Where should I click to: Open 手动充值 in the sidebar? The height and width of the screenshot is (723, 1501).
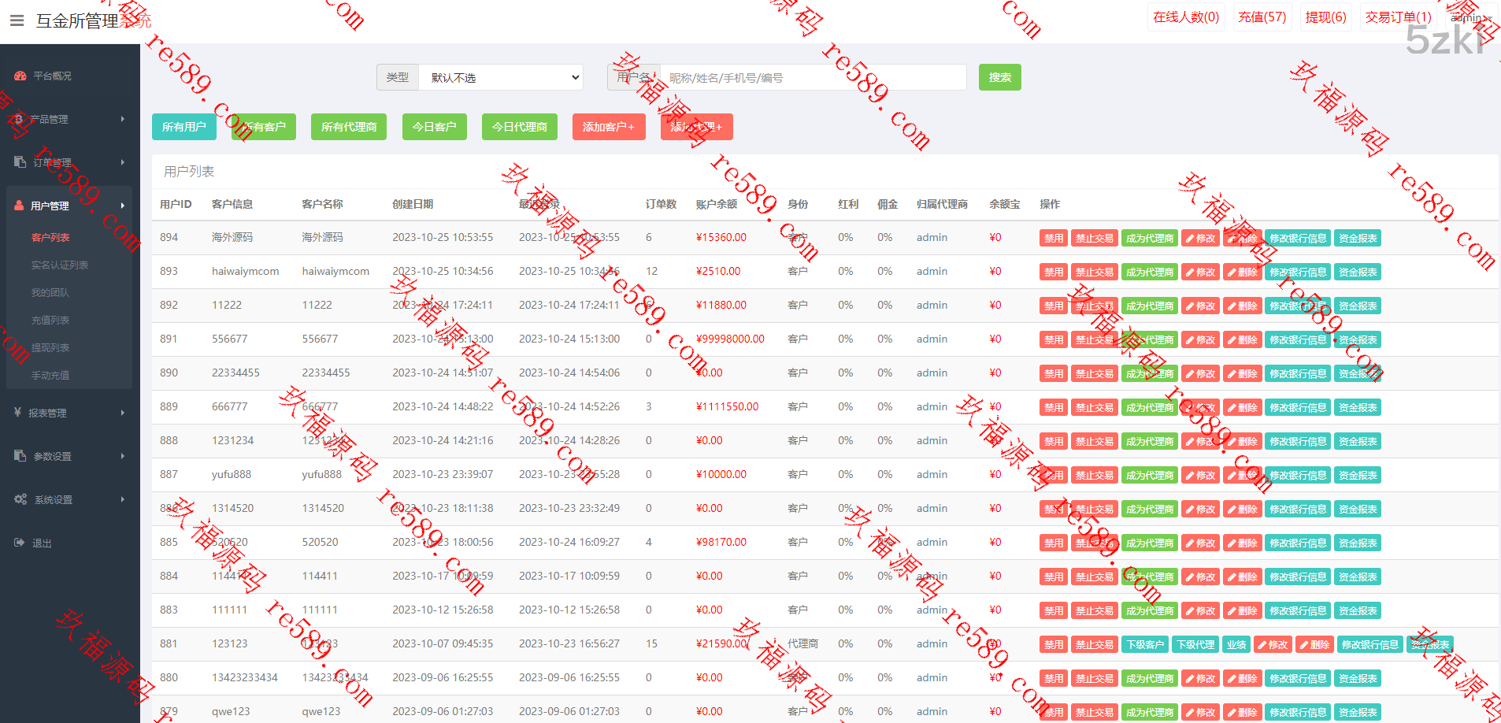pyautogui.click(x=50, y=376)
